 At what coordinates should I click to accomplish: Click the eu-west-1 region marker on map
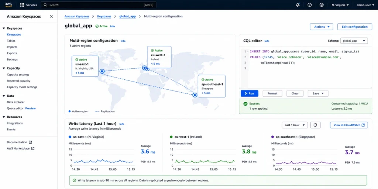coord(144,68)
